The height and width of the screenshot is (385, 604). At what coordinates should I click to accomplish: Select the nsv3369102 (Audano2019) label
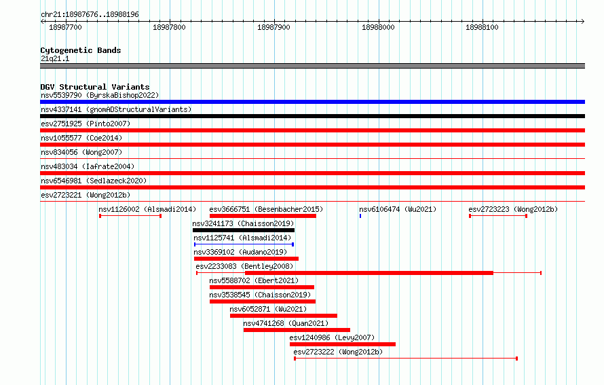[x=240, y=252]
